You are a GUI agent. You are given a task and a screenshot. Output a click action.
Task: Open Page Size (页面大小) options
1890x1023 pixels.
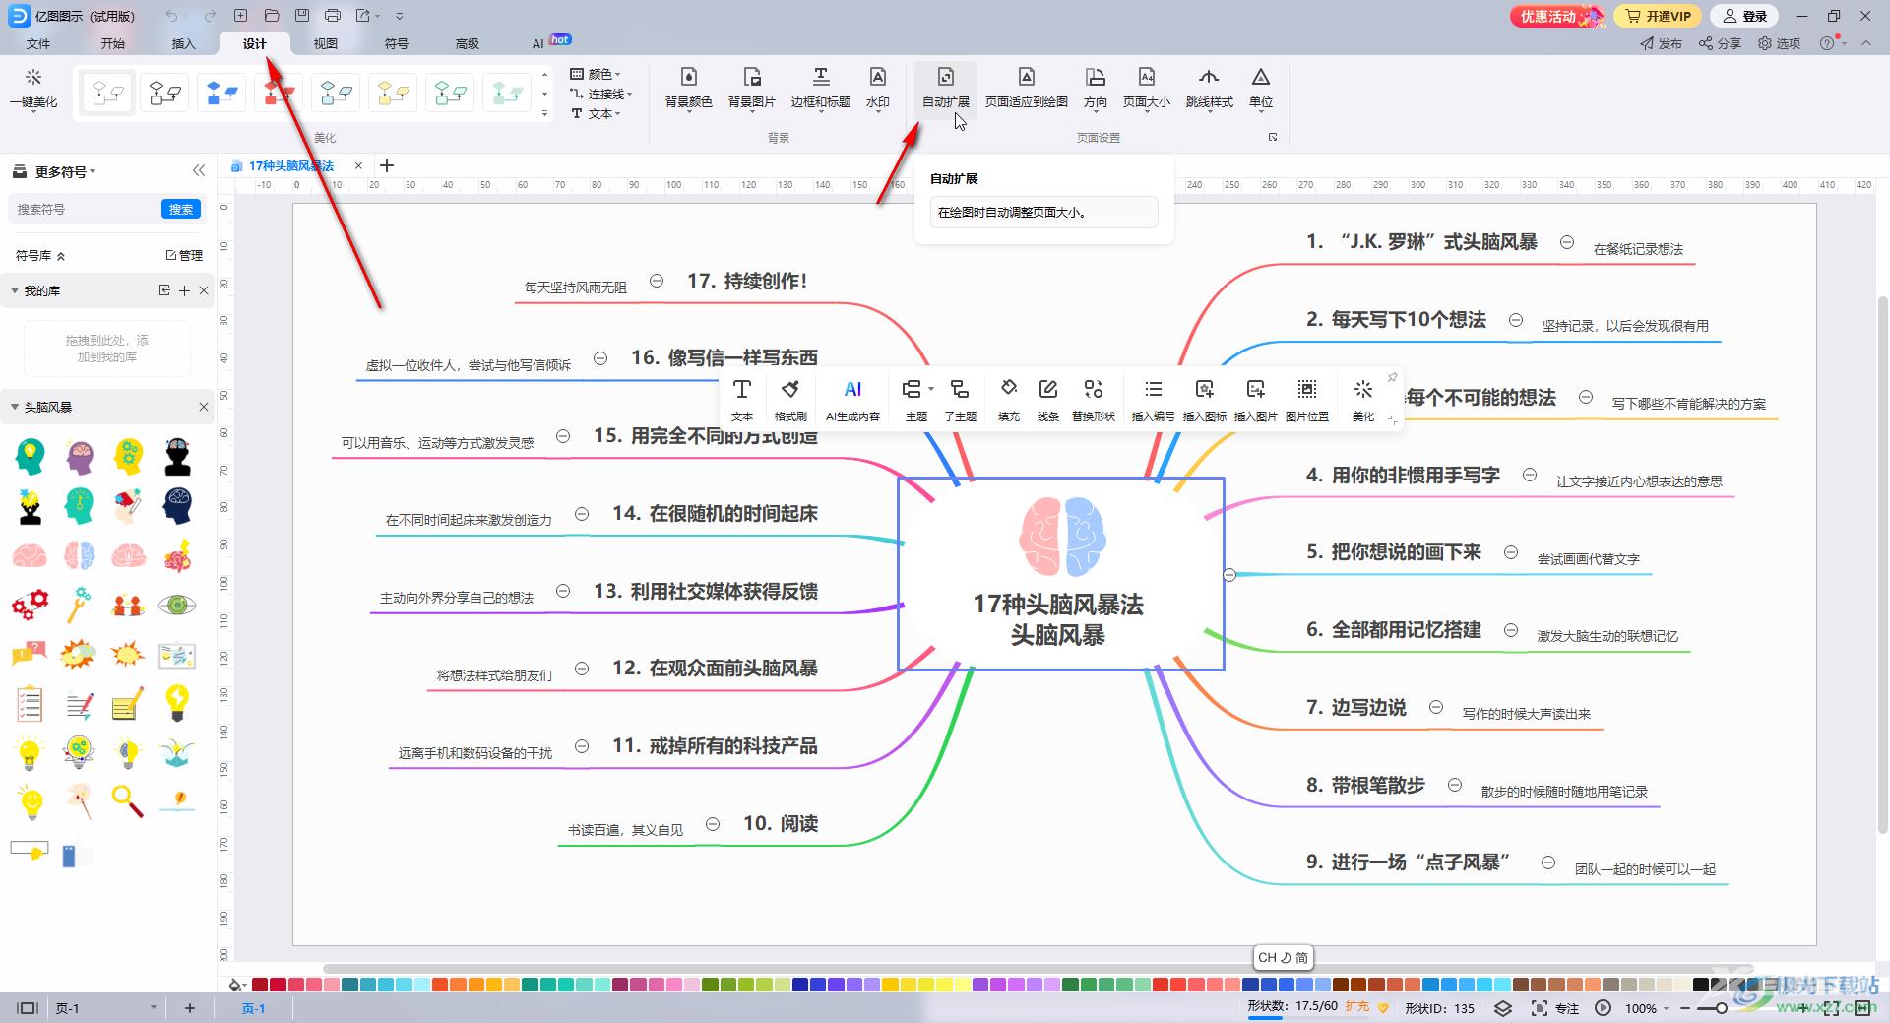pyautogui.click(x=1147, y=88)
